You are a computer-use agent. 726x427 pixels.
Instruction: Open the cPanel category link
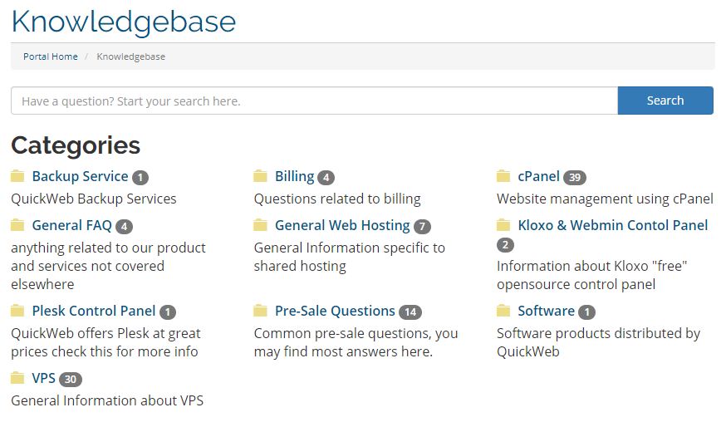pyautogui.click(x=538, y=176)
